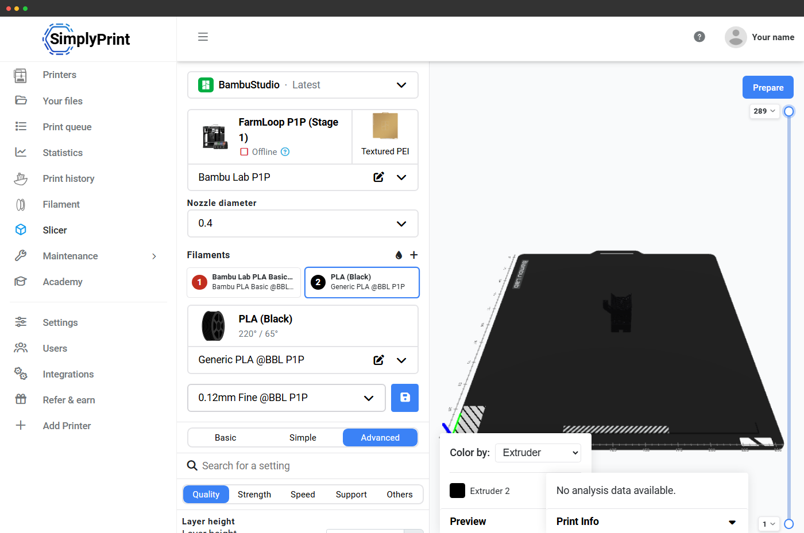
Task: Click the cat model on the build plate
Action: click(618, 312)
